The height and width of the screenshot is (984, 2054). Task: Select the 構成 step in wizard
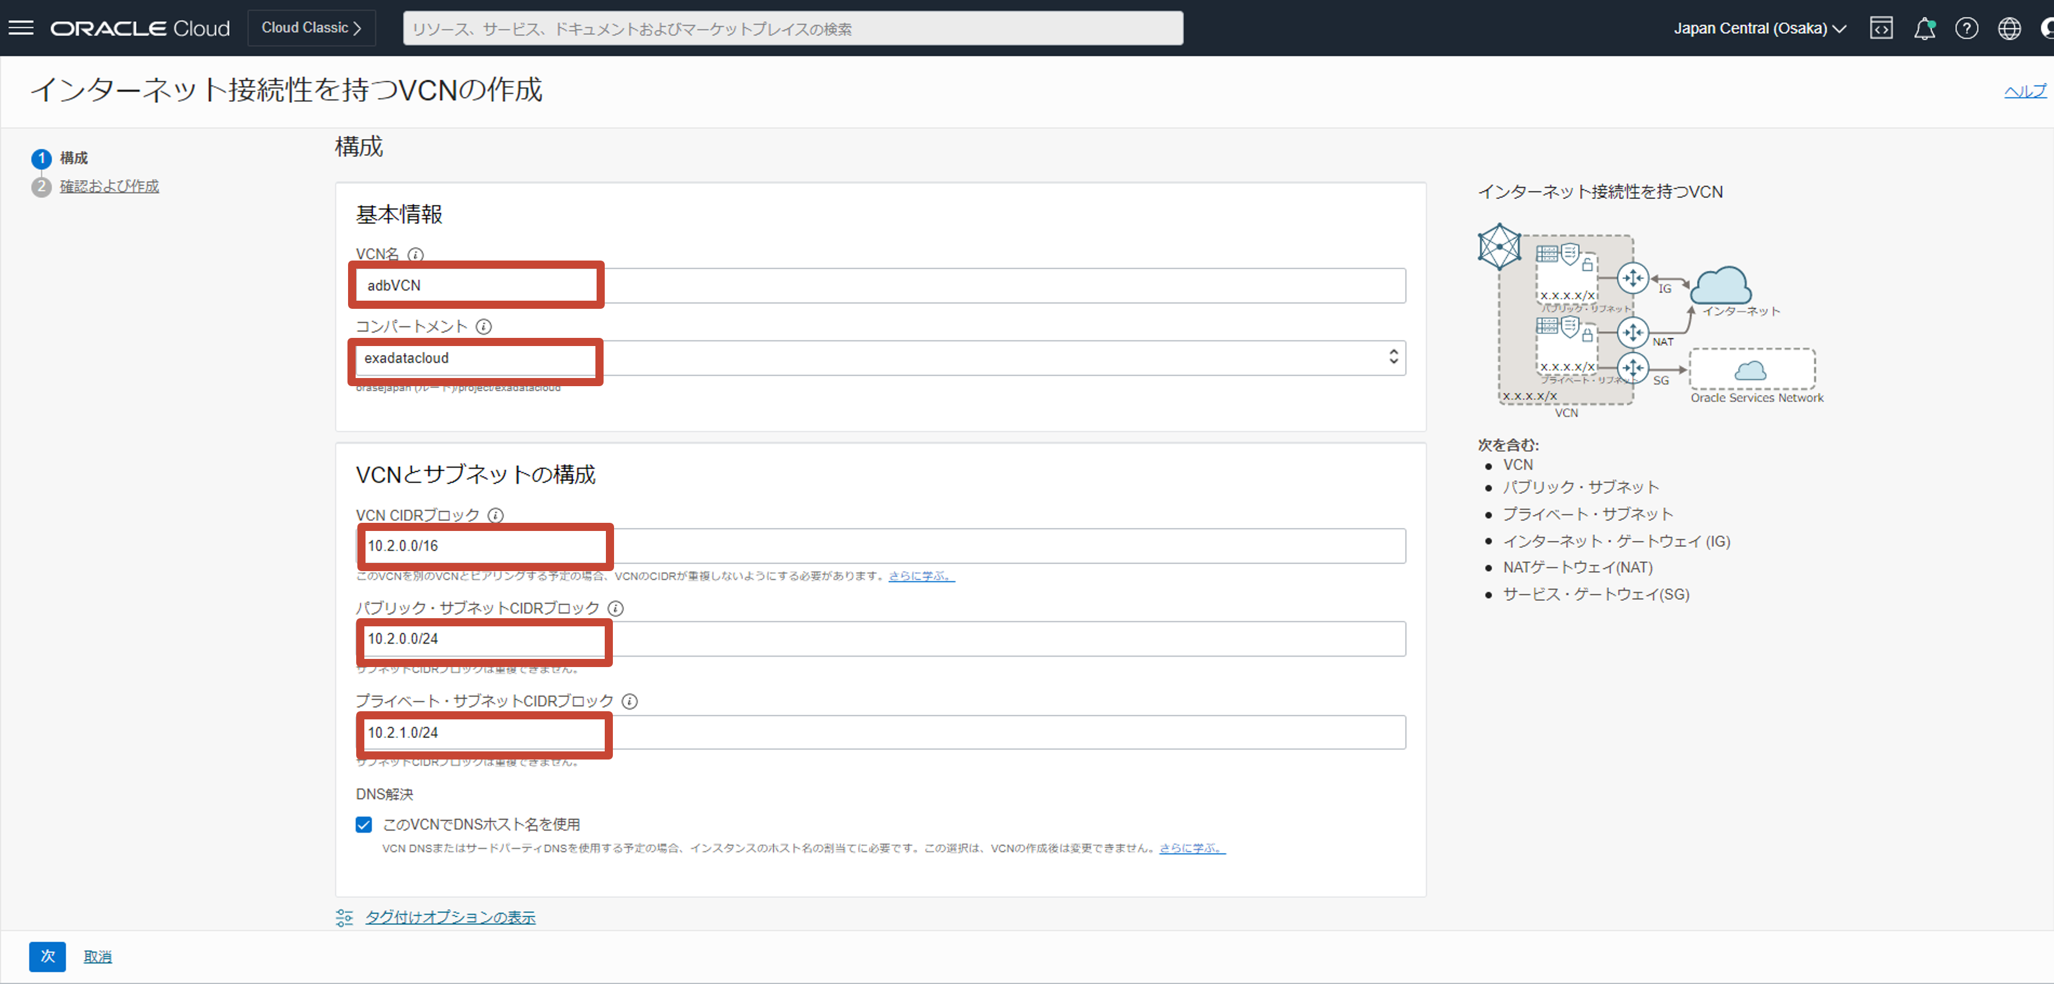coord(74,158)
